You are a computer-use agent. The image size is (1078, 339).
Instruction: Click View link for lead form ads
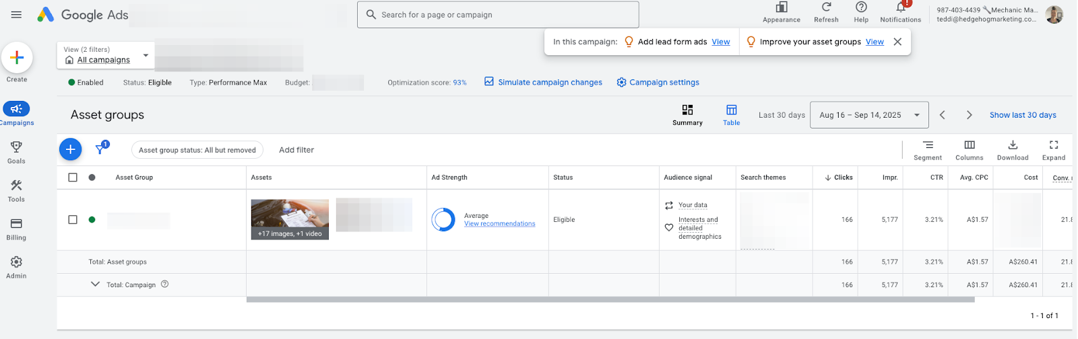pos(721,42)
